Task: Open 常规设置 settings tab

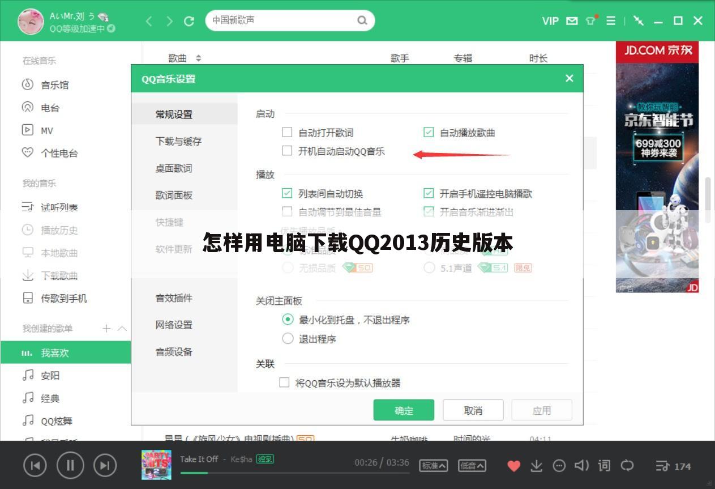Action: (184, 114)
